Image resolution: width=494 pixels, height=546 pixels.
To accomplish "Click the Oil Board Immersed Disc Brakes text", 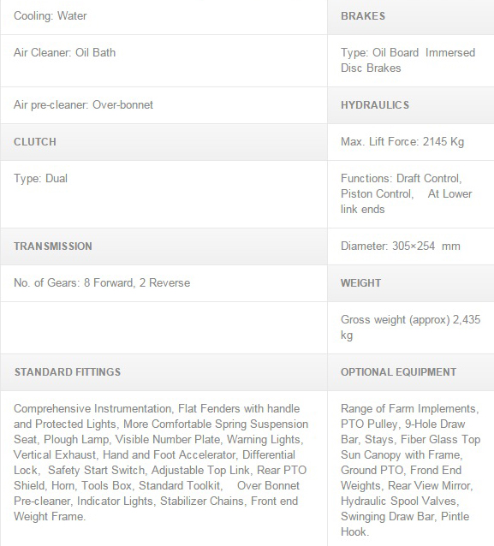I will pyautogui.click(x=408, y=60).
